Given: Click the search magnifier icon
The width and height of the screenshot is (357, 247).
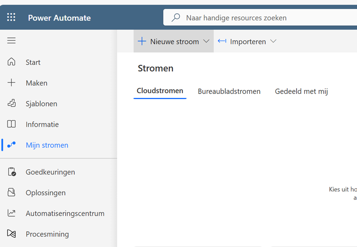Looking at the screenshot, I should coord(176,18).
